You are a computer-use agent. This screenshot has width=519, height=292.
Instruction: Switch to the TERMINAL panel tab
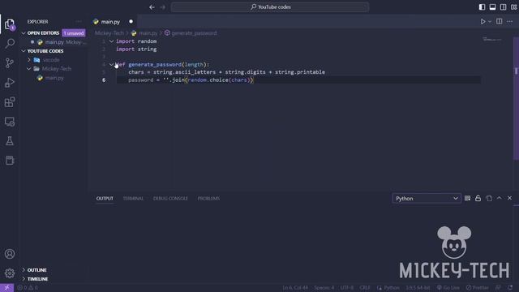133,198
